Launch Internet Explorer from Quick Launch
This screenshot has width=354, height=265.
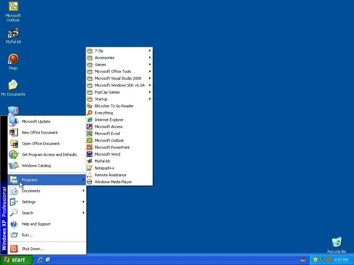41,260
